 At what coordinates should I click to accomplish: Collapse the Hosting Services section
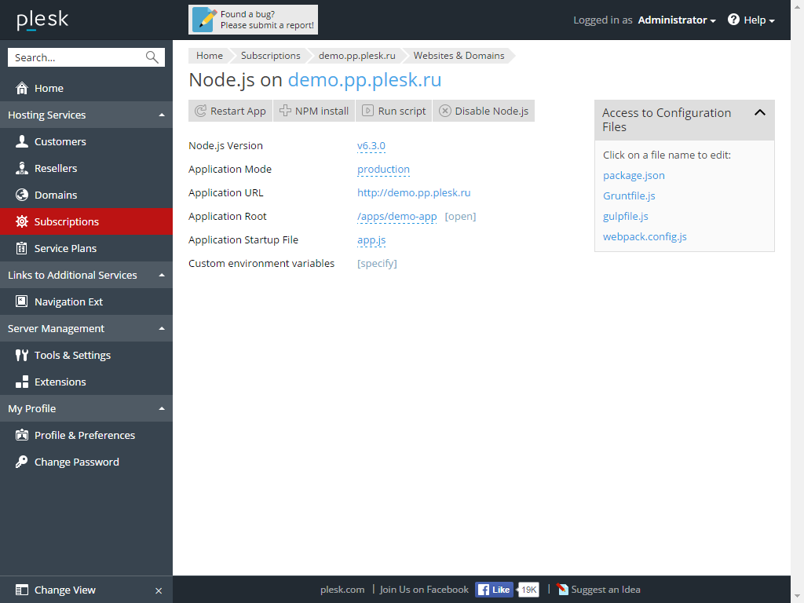pos(162,115)
